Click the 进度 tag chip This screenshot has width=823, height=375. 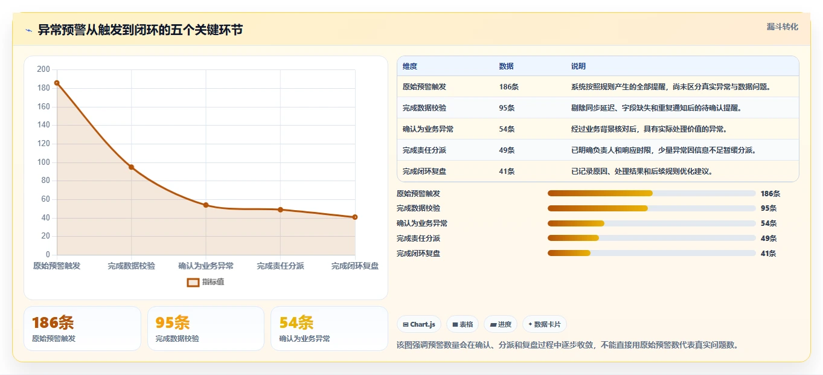click(501, 324)
